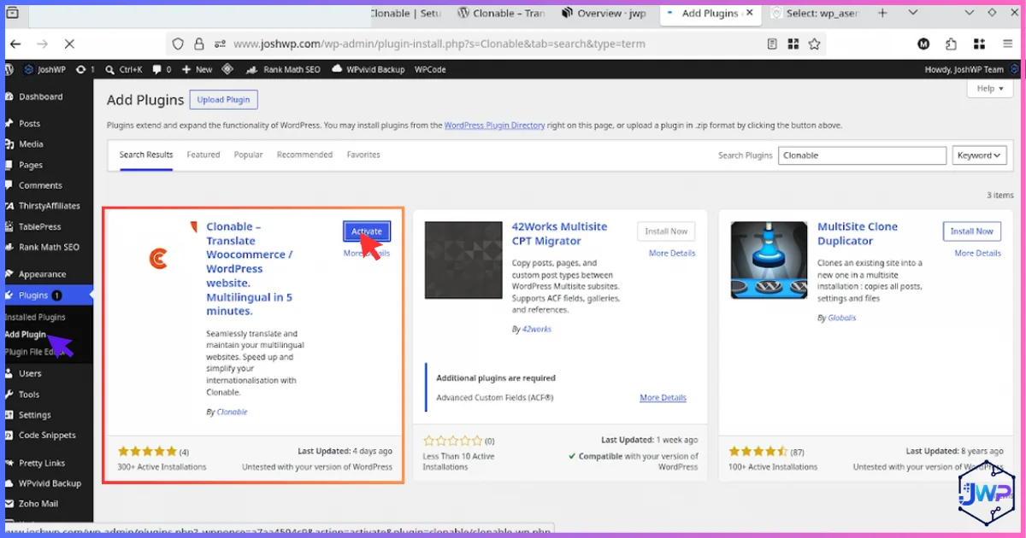Switch to the Select: wp_aser browser tab
Image resolution: width=1026 pixels, height=538 pixels.
[x=816, y=13]
